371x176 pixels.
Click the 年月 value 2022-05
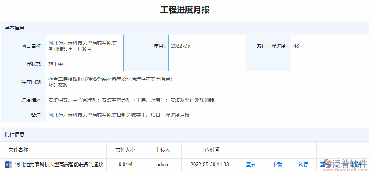180,46
